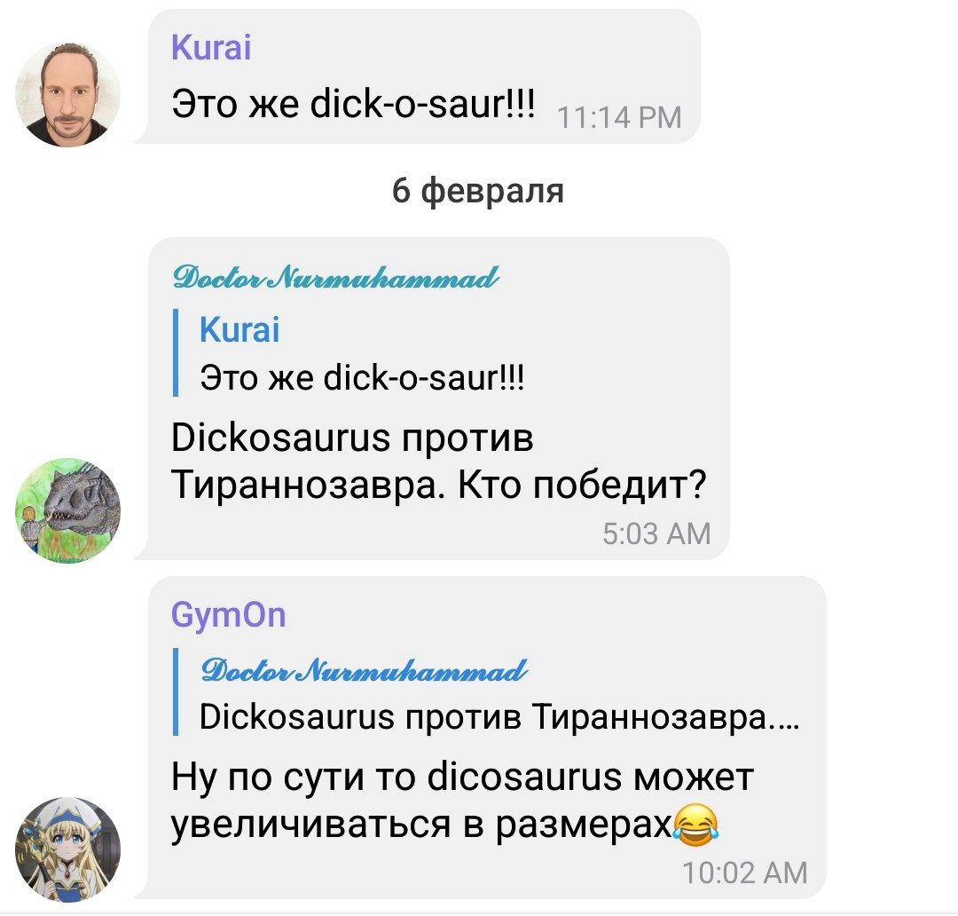Tap the blue quote bar beside Kurai's reply
The height and width of the screenshot is (916, 958).
[x=176, y=353]
